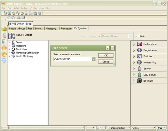
Task: Expand the Registration tools section
Action: [x=134, y=50]
